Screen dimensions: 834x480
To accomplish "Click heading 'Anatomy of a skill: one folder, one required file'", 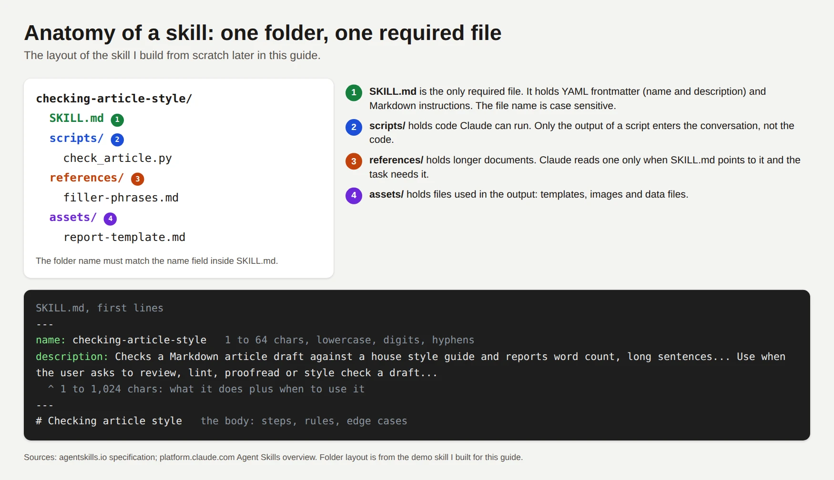I will tap(263, 33).
